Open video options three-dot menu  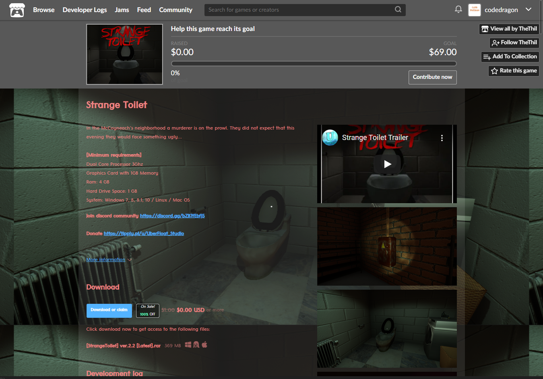(x=442, y=138)
